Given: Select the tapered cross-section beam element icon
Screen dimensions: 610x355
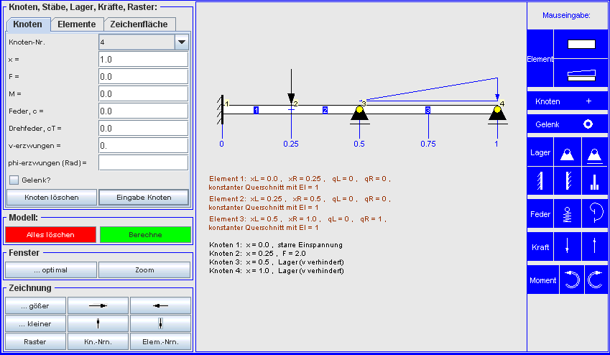Looking at the screenshot, I should tap(581, 73).
